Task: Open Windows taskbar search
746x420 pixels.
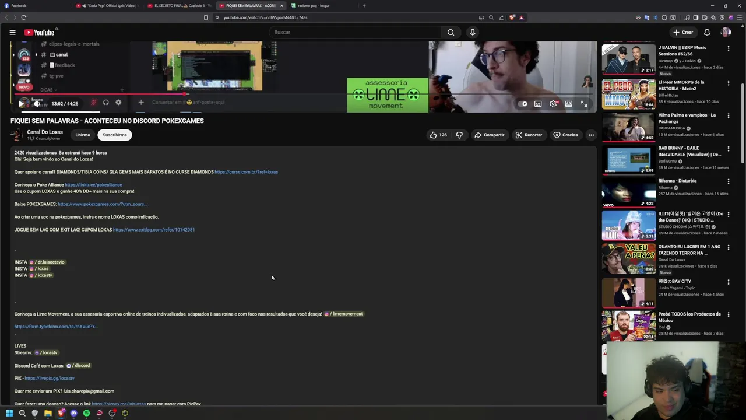Action: [22, 413]
